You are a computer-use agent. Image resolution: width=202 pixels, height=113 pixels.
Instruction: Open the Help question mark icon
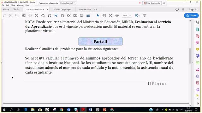pos(177,9)
